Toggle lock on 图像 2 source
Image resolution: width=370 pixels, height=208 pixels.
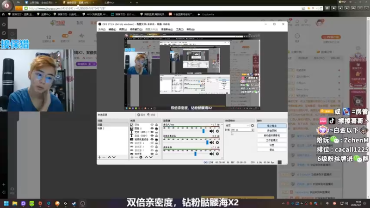pos(156,128)
